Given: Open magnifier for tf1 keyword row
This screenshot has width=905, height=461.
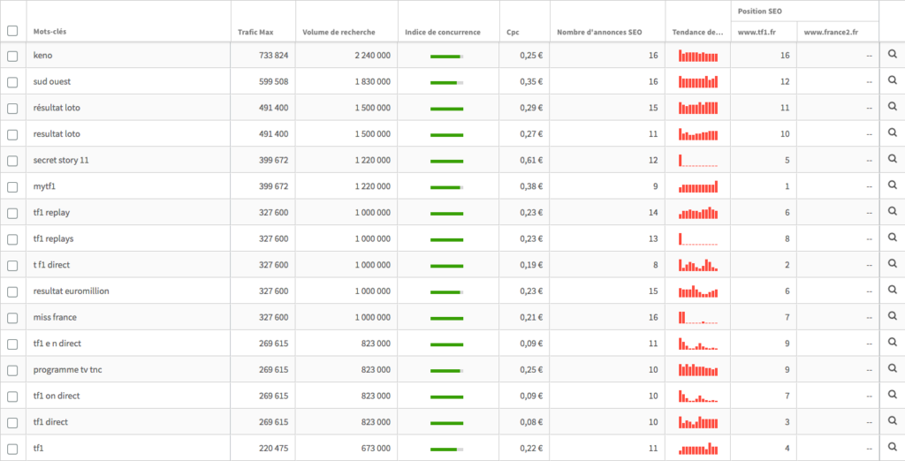Looking at the screenshot, I should click(892, 447).
